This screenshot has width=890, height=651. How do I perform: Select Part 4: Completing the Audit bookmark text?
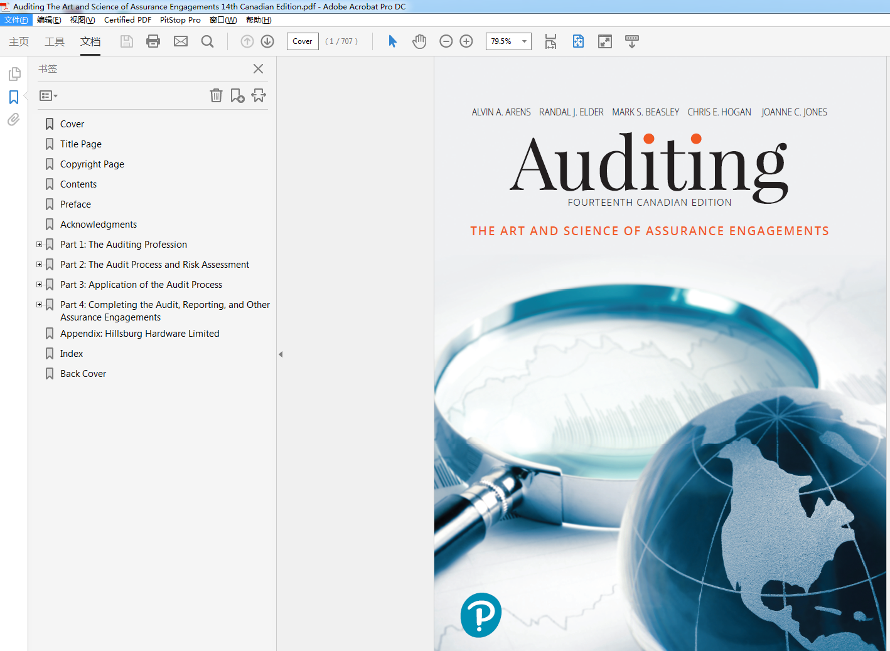[x=165, y=311]
